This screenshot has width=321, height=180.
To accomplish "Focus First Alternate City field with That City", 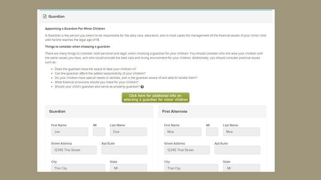I will coord(191,168).
